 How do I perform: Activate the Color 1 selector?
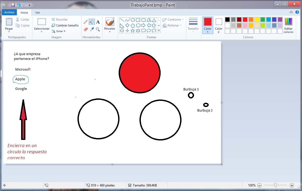208,25
